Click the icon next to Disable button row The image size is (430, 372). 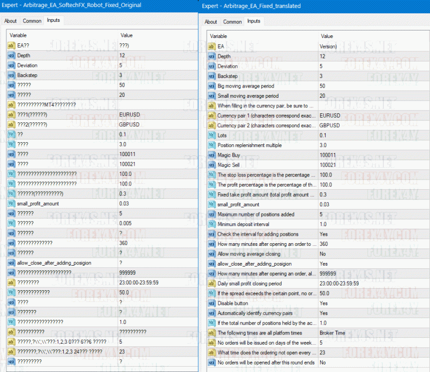click(212, 303)
